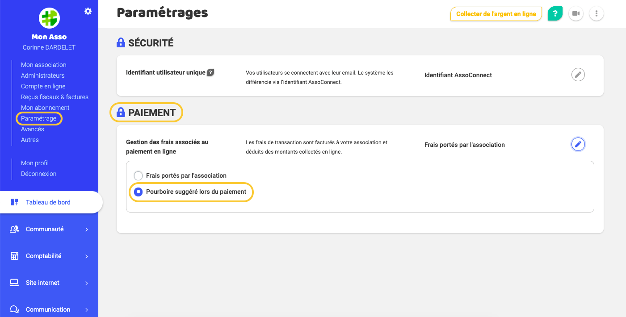The image size is (626, 317).
Task: Click the Mon Asso logo
Action: click(49, 18)
